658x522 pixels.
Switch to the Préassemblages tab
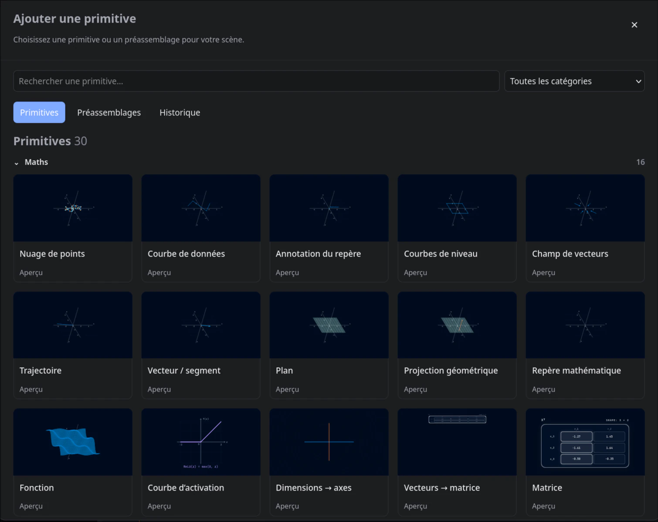tap(109, 112)
